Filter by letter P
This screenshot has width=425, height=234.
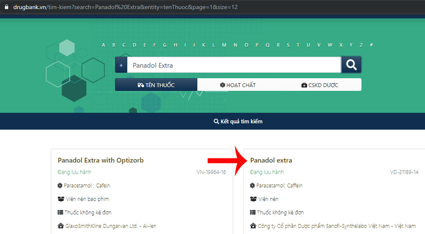(257, 45)
